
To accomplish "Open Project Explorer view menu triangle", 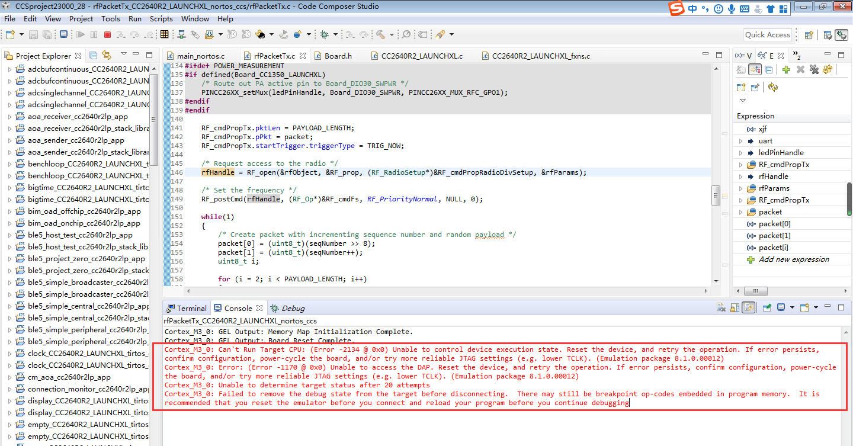I will click(124, 55).
